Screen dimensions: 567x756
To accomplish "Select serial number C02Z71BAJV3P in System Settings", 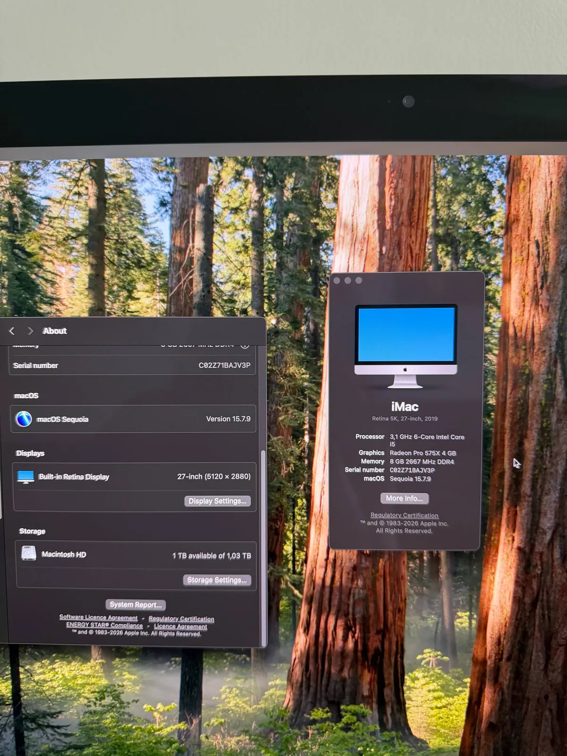I will click(224, 365).
